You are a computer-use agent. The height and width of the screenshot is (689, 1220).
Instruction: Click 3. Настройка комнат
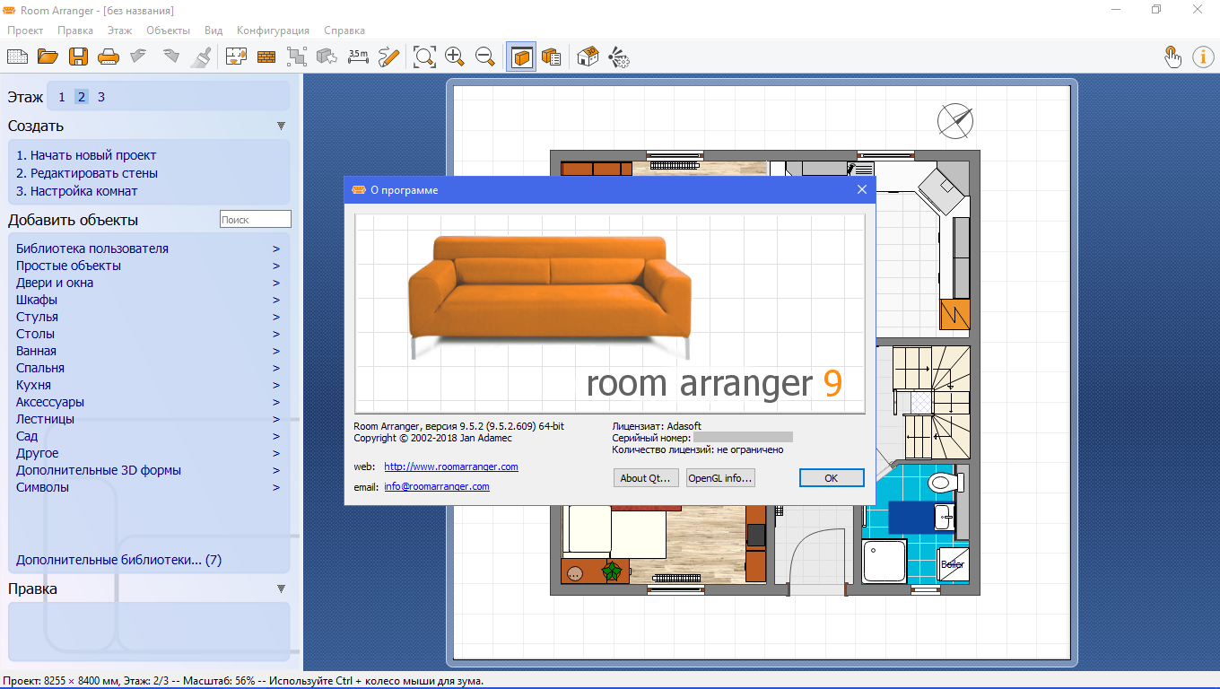tap(77, 191)
